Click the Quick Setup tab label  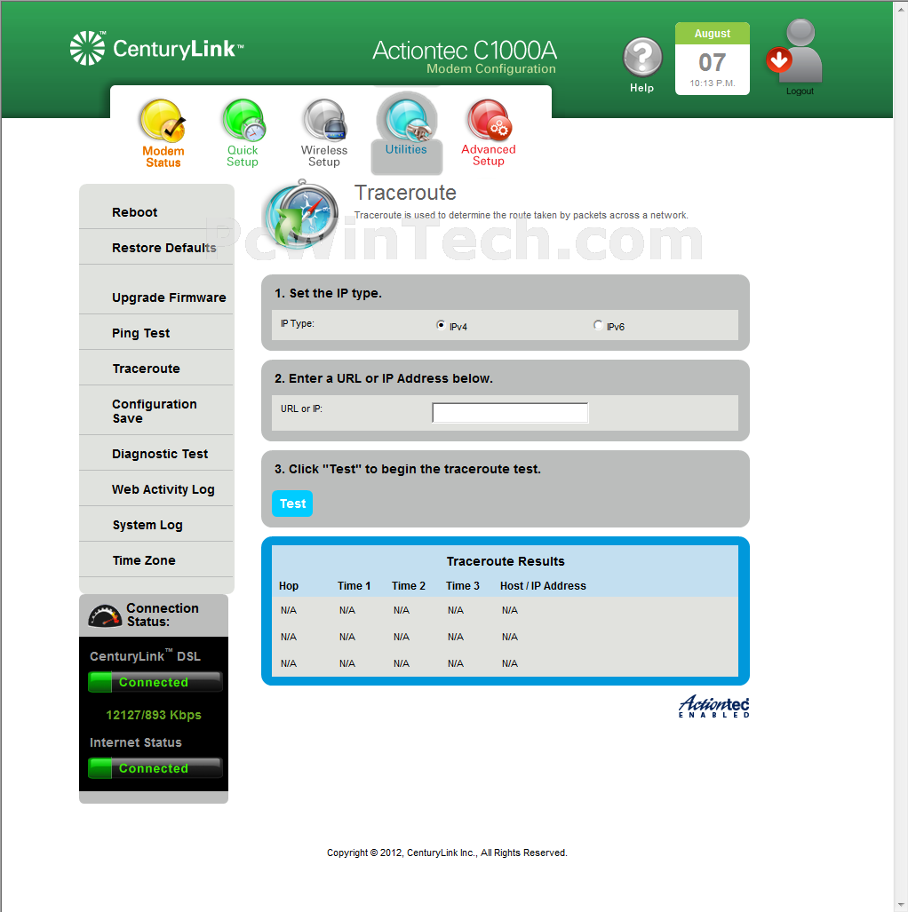pyautogui.click(x=243, y=156)
